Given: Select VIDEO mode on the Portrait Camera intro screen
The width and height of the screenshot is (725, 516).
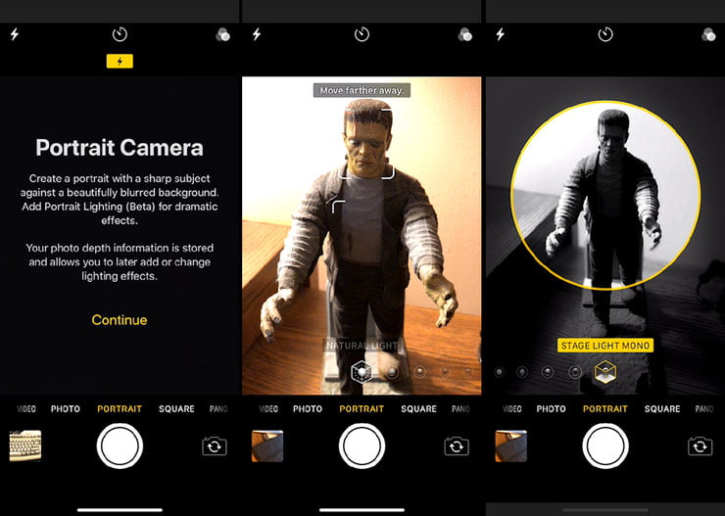Looking at the screenshot, I should click(x=26, y=409).
